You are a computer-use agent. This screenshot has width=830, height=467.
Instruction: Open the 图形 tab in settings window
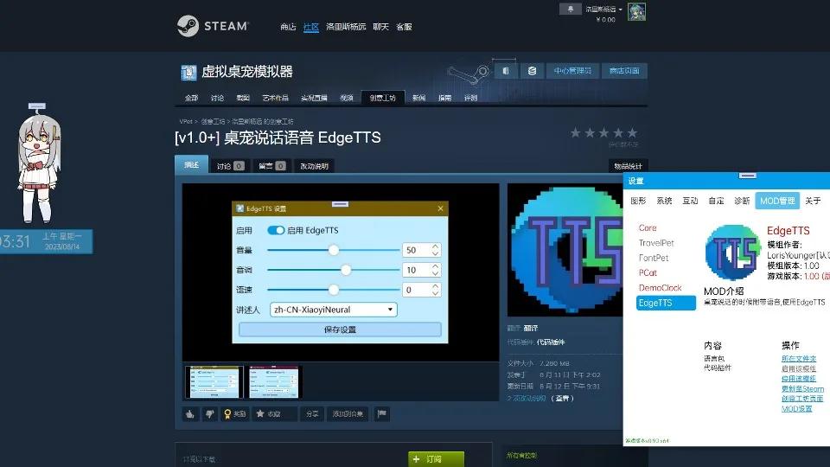(638, 201)
